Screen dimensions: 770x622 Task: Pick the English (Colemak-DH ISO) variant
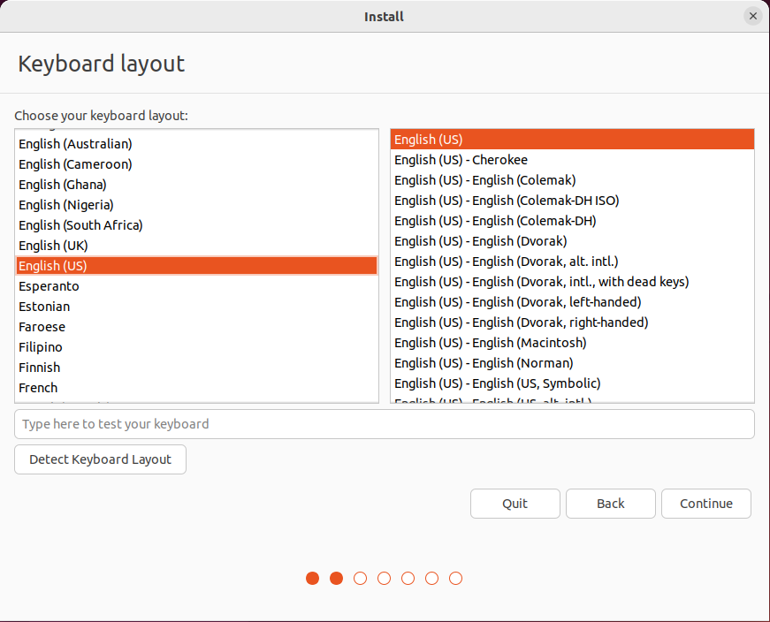(x=572, y=201)
